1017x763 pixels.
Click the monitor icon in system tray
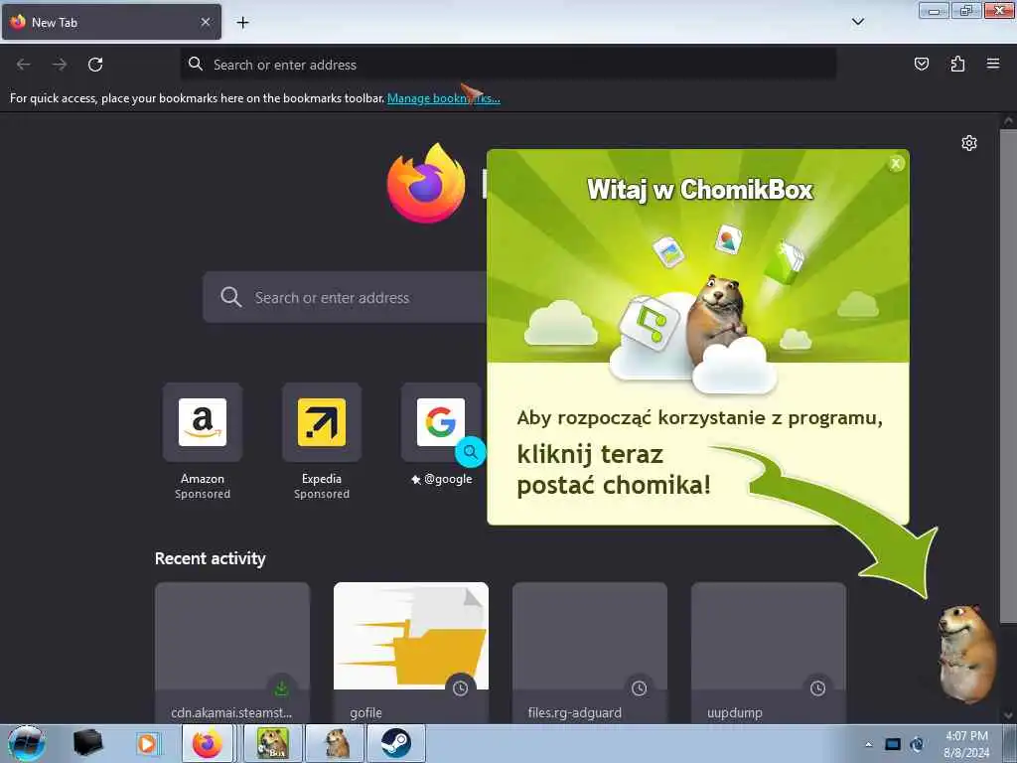point(893,744)
